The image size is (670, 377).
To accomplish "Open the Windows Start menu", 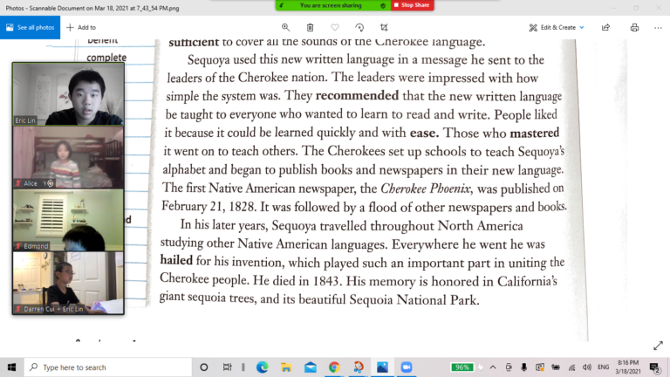I will tap(11, 367).
